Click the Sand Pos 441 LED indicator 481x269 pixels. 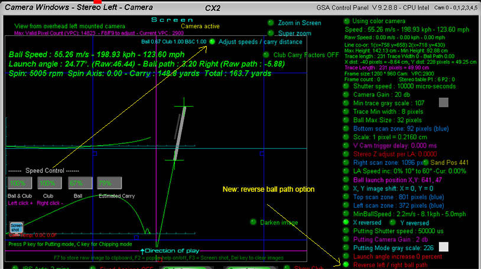pos(425,162)
